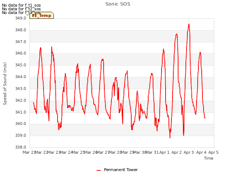Image resolution: width=236 pixels, height=177 pixels.
Task: Click the Speed of Sound (m/s) axis label
Action: tap(5, 84)
